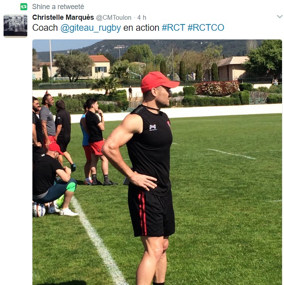Click the Christelle Marquès display name
The height and width of the screenshot is (285, 284).
coord(63,17)
